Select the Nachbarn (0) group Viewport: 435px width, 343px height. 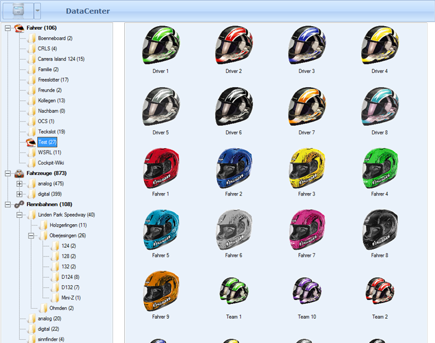click(52, 111)
